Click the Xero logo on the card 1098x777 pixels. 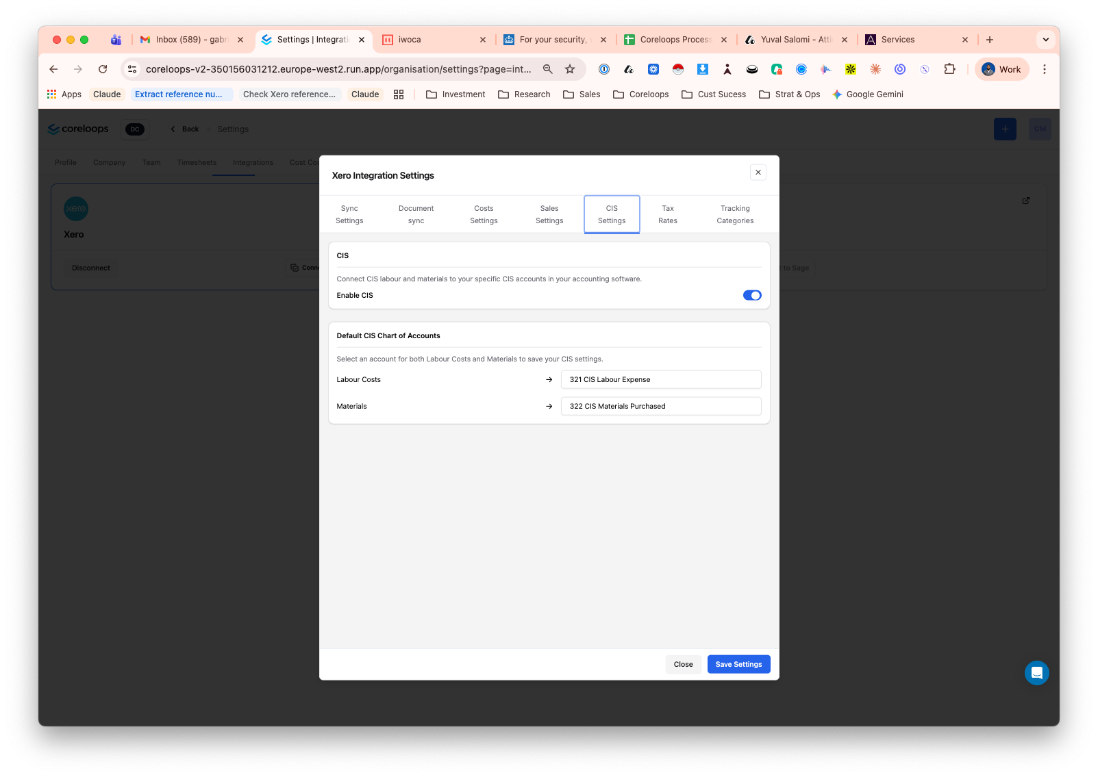pyautogui.click(x=76, y=209)
